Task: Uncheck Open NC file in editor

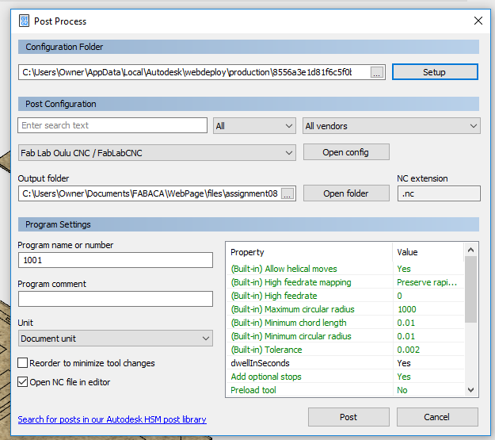Action: [23, 382]
